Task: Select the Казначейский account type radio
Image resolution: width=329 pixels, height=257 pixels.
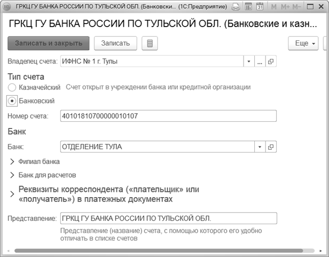Action: (x=12, y=88)
